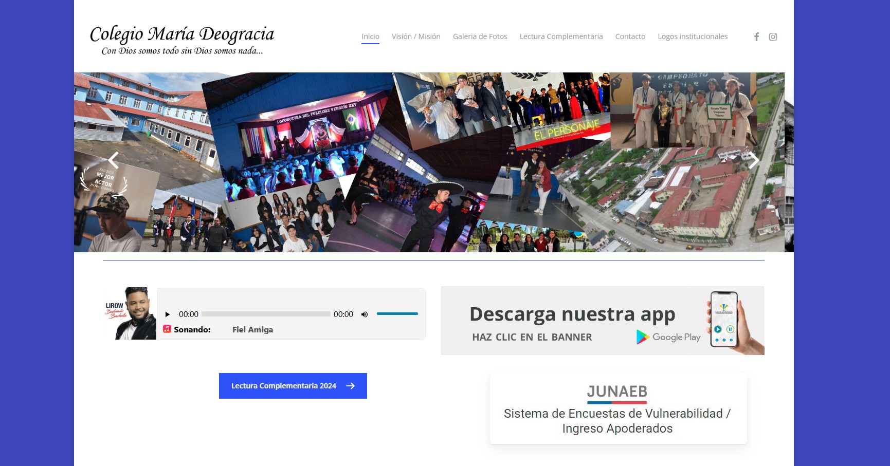Screen dimensions: 890x466
Task: Click HAZ CLIC EN EL BANNER text
Action: [x=532, y=337]
